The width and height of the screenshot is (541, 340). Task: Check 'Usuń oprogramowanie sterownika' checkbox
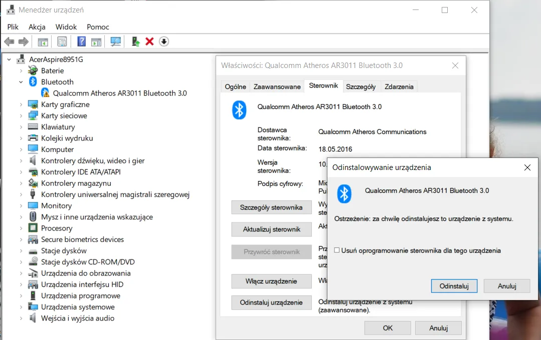pyautogui.click(x=337, y=250)
